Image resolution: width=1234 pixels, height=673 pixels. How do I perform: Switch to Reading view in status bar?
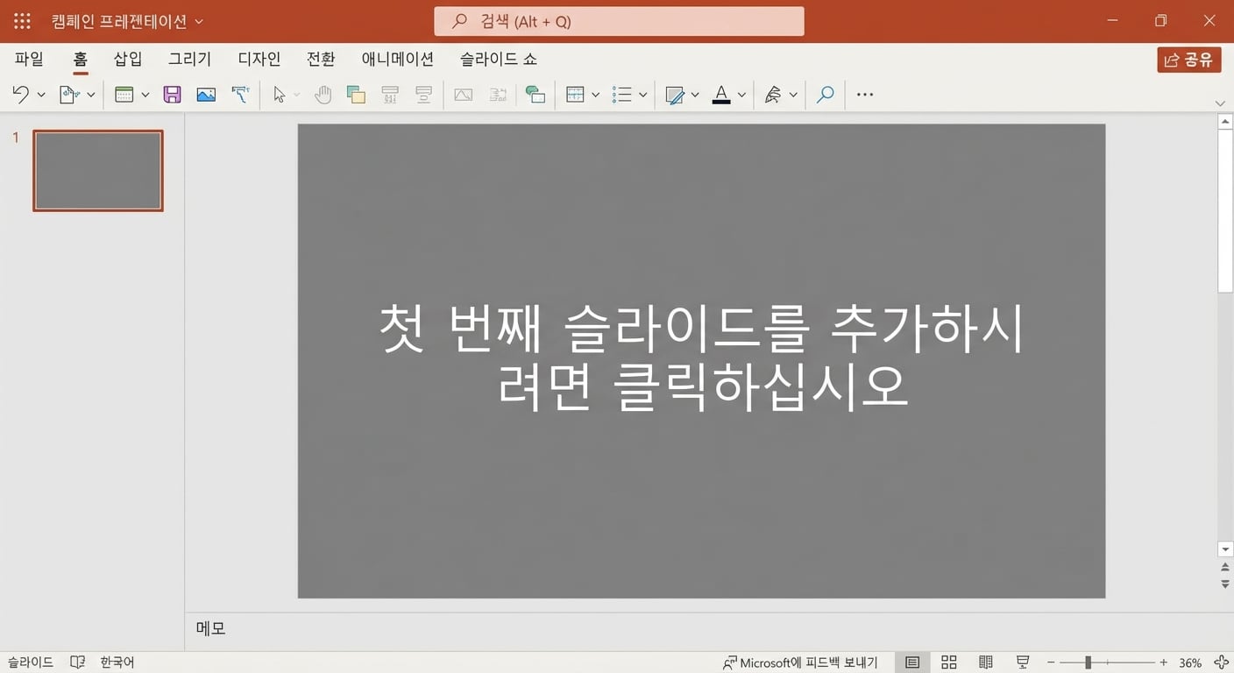tap(986, 662)
